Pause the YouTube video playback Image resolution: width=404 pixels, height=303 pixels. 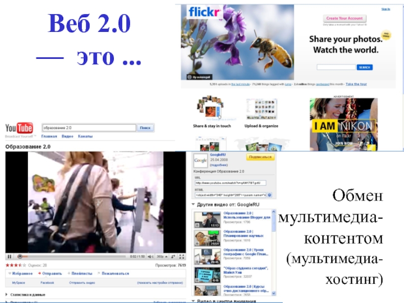click(10, 257)
